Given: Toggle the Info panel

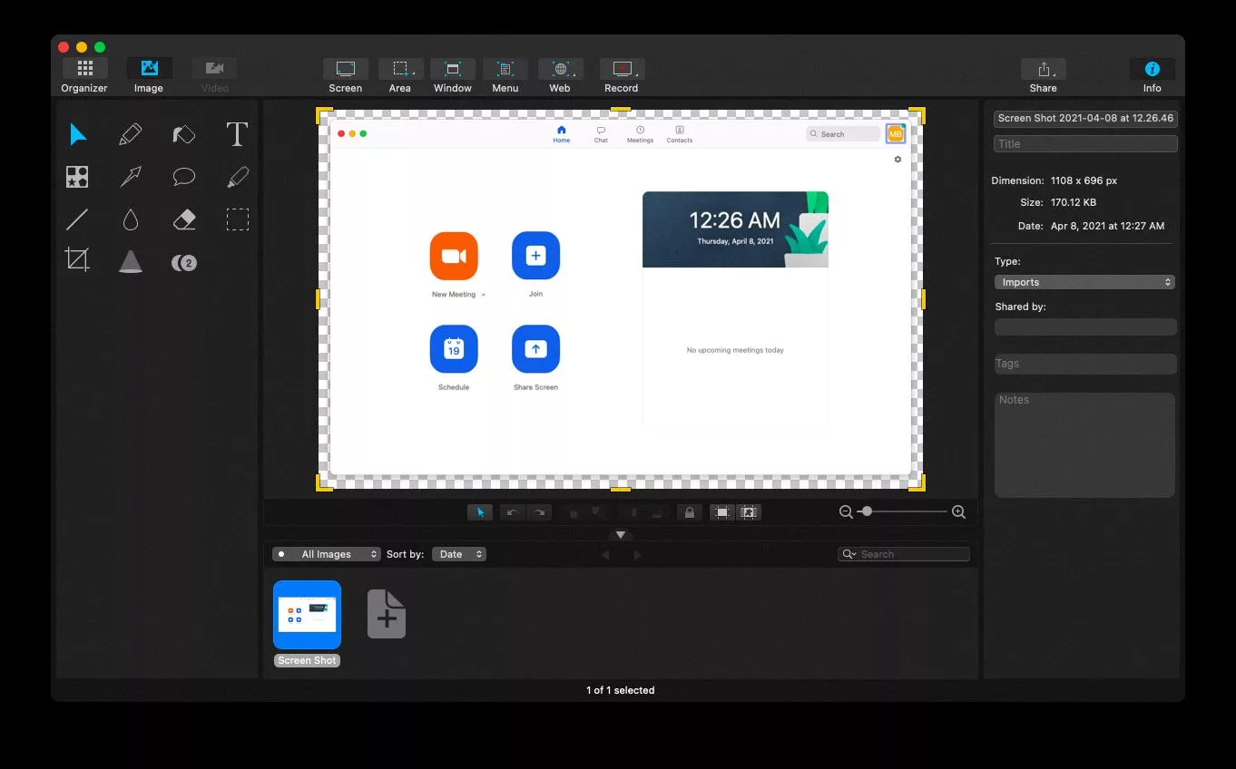Looking at the screenshot, I should click(1152, 75).
